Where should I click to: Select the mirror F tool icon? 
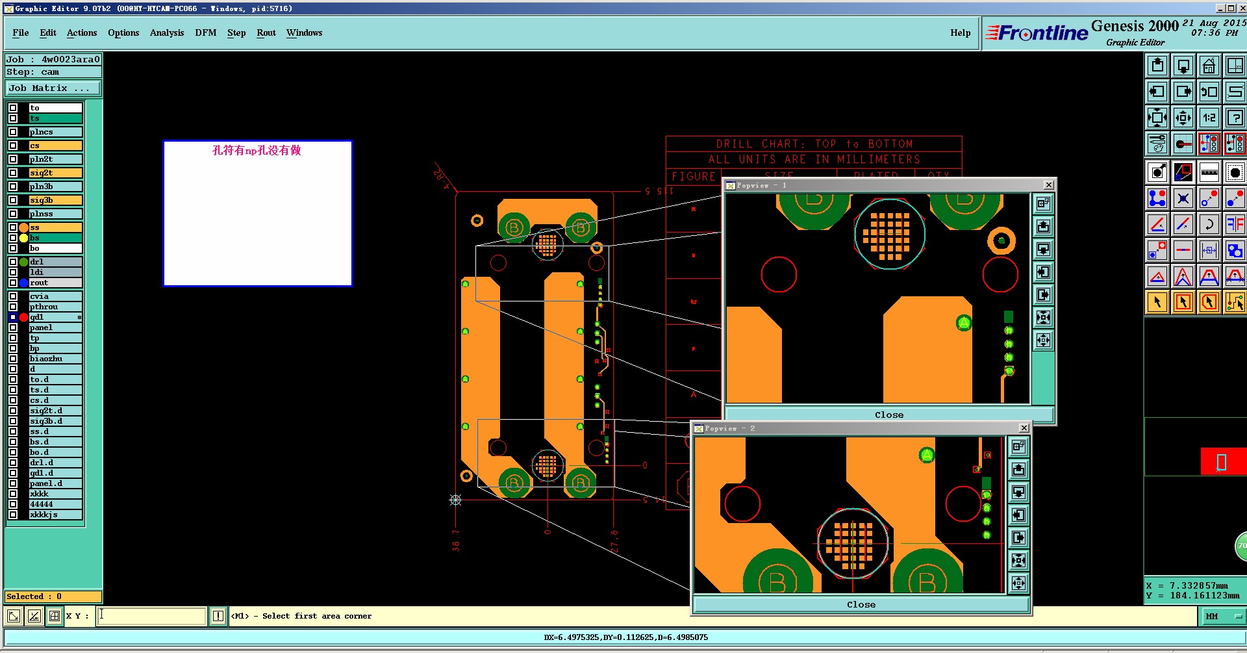tap(1235, 224)
